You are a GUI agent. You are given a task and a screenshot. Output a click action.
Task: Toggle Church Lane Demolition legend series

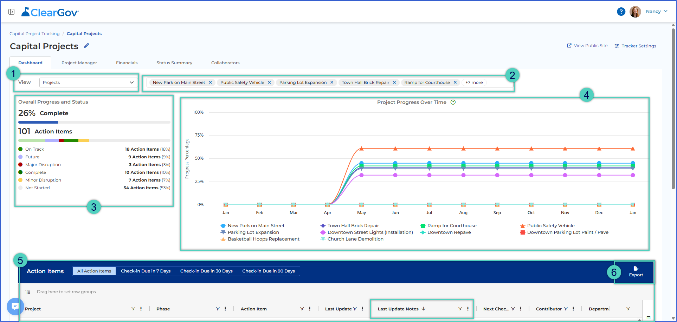(352, 239)
